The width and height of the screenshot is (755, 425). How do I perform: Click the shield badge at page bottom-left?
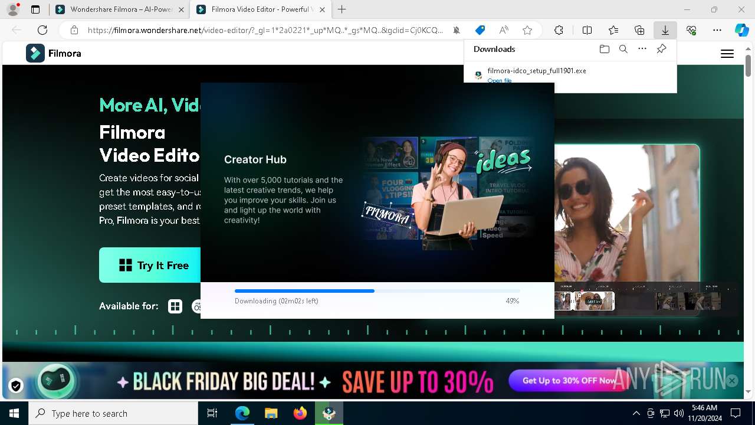coord(16,386)
